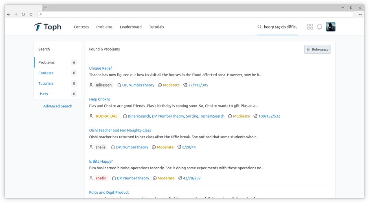Click the browser forward arrow
369x203 pixels.
click(x=16, y=14)
